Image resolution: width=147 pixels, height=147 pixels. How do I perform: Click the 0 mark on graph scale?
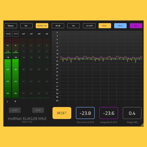coord(57,32)
